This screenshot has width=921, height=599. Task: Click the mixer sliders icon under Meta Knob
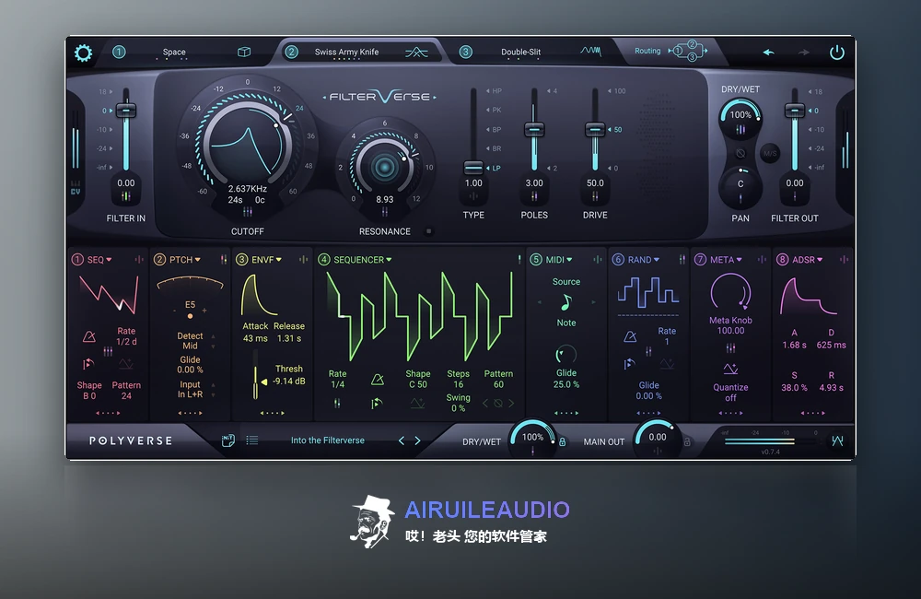[x=730, y=348]
